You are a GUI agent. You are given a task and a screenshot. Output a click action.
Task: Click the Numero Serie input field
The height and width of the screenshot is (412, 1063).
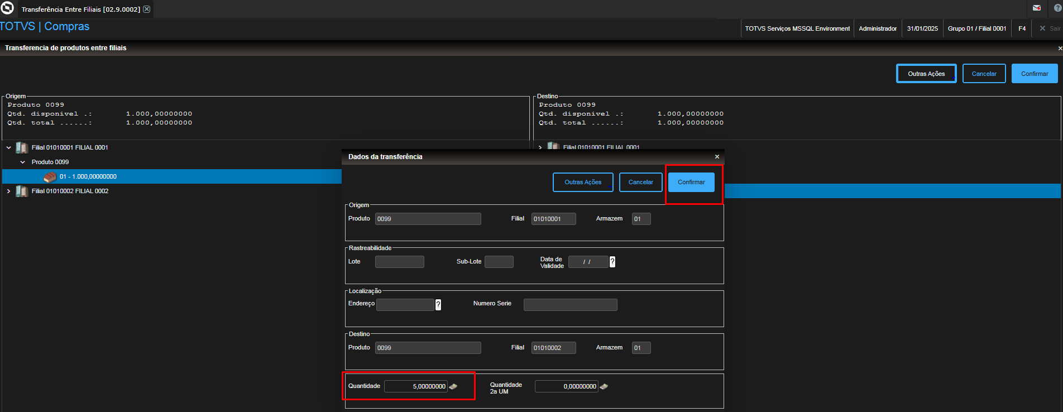click(570, 305)
